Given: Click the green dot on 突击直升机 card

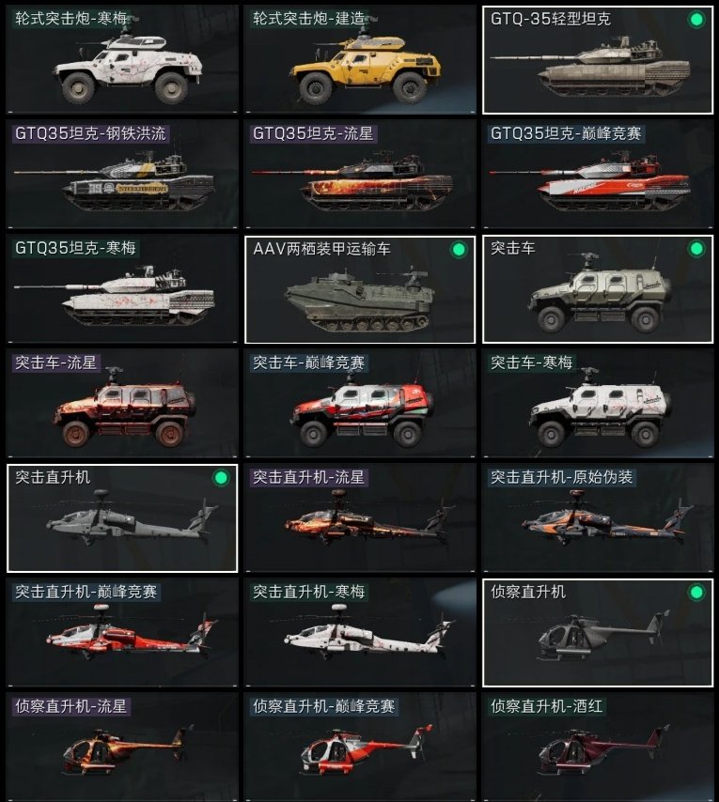Looking at the screenshot, I should click(x=221, y=478).
